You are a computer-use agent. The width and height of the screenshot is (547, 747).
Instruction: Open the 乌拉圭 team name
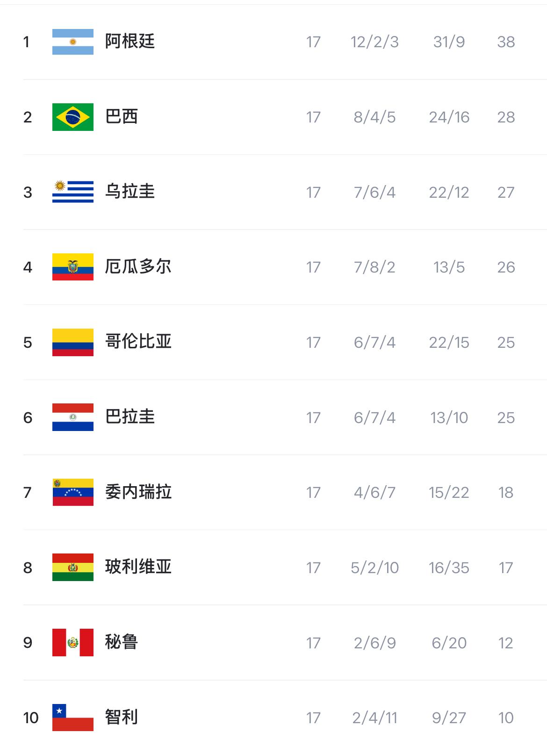point(130,192)
